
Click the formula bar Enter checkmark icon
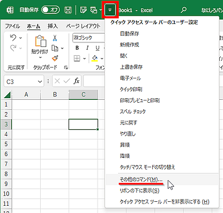[67, 81]
